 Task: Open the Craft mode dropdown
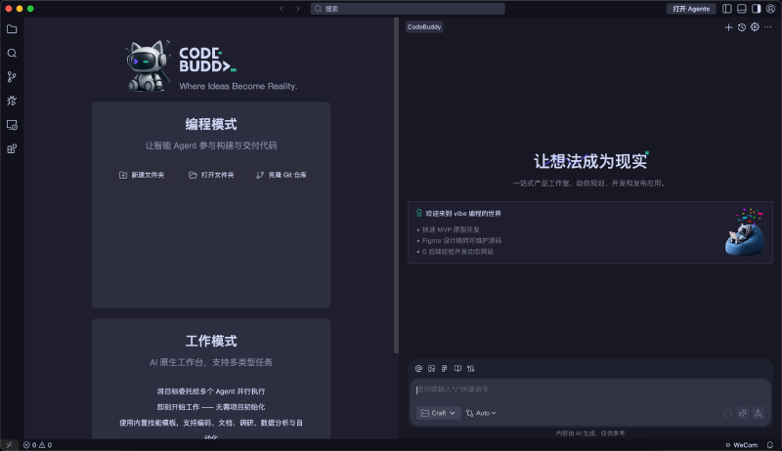[x=438, y=413]
